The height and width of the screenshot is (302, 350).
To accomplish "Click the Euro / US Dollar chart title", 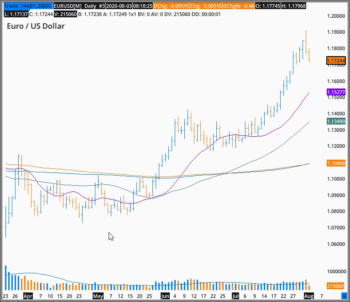I will [x=36, y=26].
